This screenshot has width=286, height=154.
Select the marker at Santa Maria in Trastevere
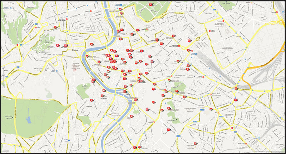point(102,96)
